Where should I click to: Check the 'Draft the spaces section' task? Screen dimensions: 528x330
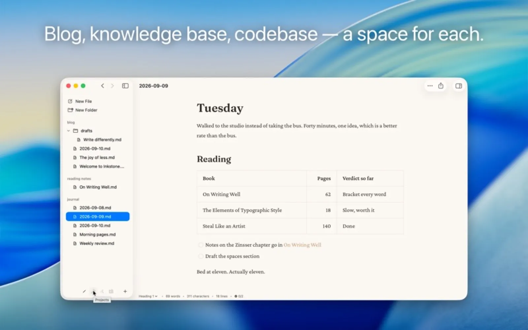200,256
